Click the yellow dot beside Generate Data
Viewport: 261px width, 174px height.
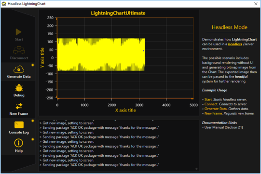point(33,65)
